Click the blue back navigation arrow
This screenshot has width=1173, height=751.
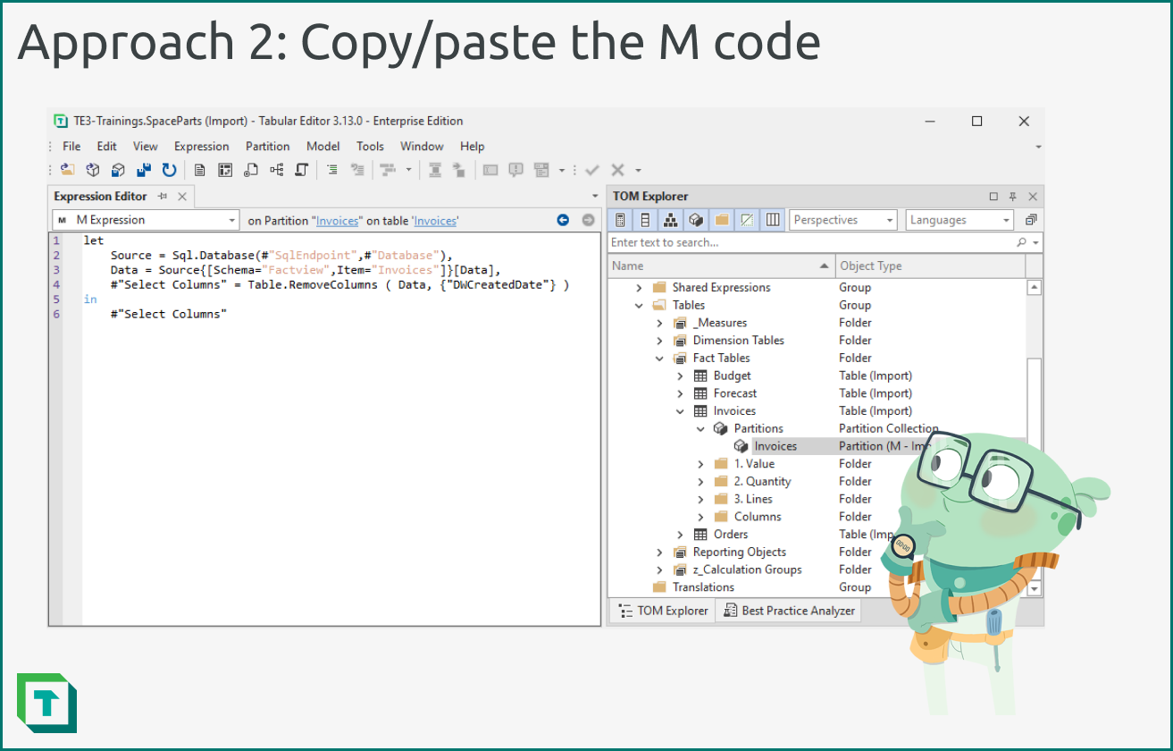point(563,220)
